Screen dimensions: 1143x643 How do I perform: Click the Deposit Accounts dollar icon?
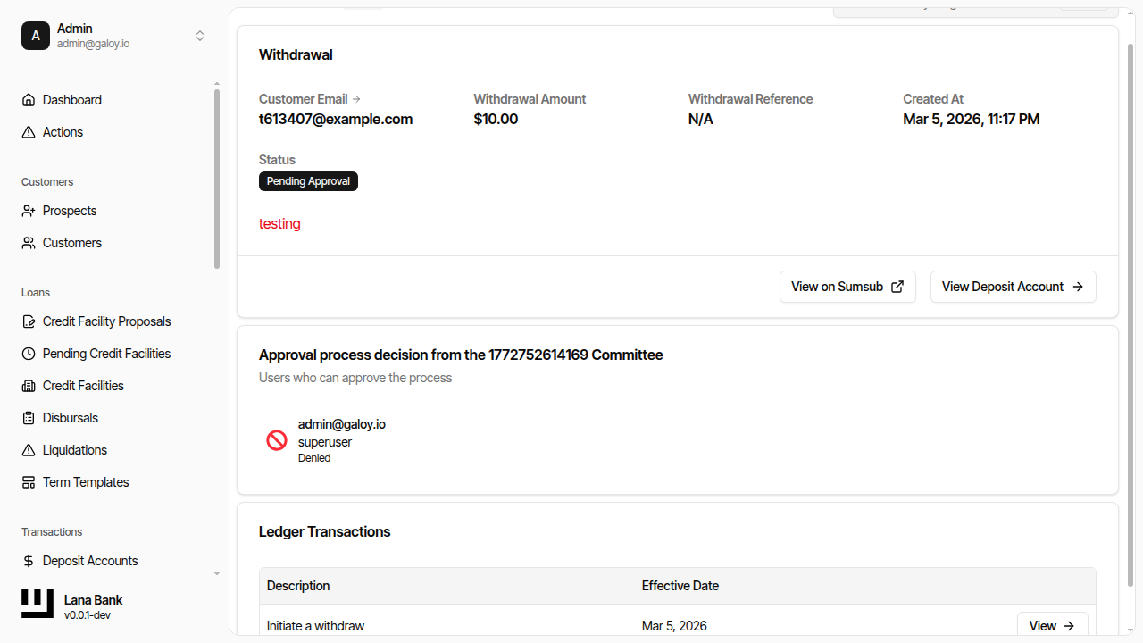29,561
